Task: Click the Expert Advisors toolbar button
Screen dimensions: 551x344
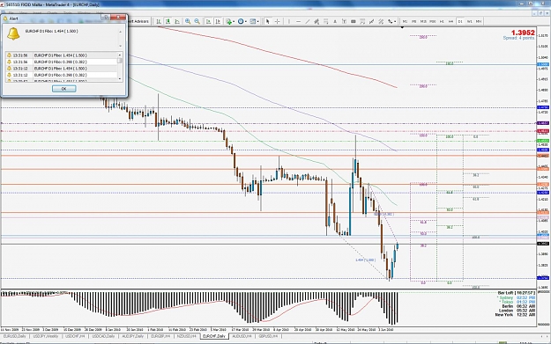Action: [x=139, y=21]
